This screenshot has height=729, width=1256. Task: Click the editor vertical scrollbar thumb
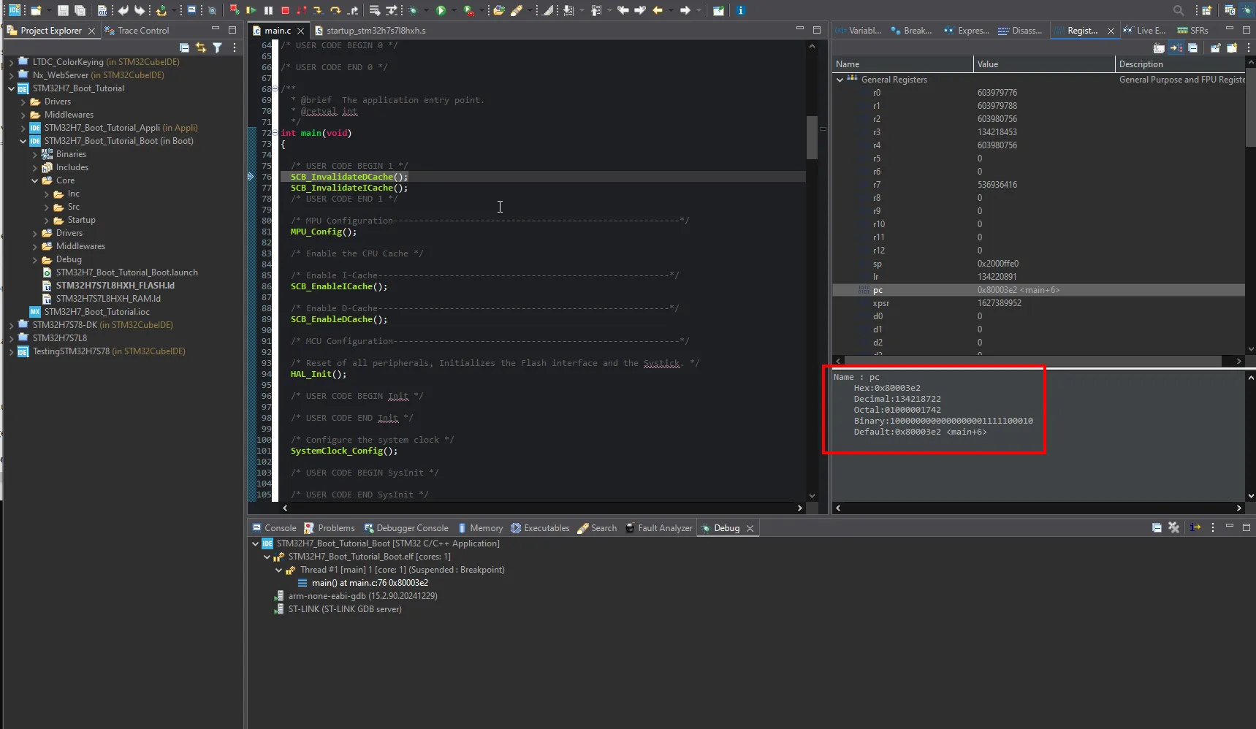[x=812, y=137]
